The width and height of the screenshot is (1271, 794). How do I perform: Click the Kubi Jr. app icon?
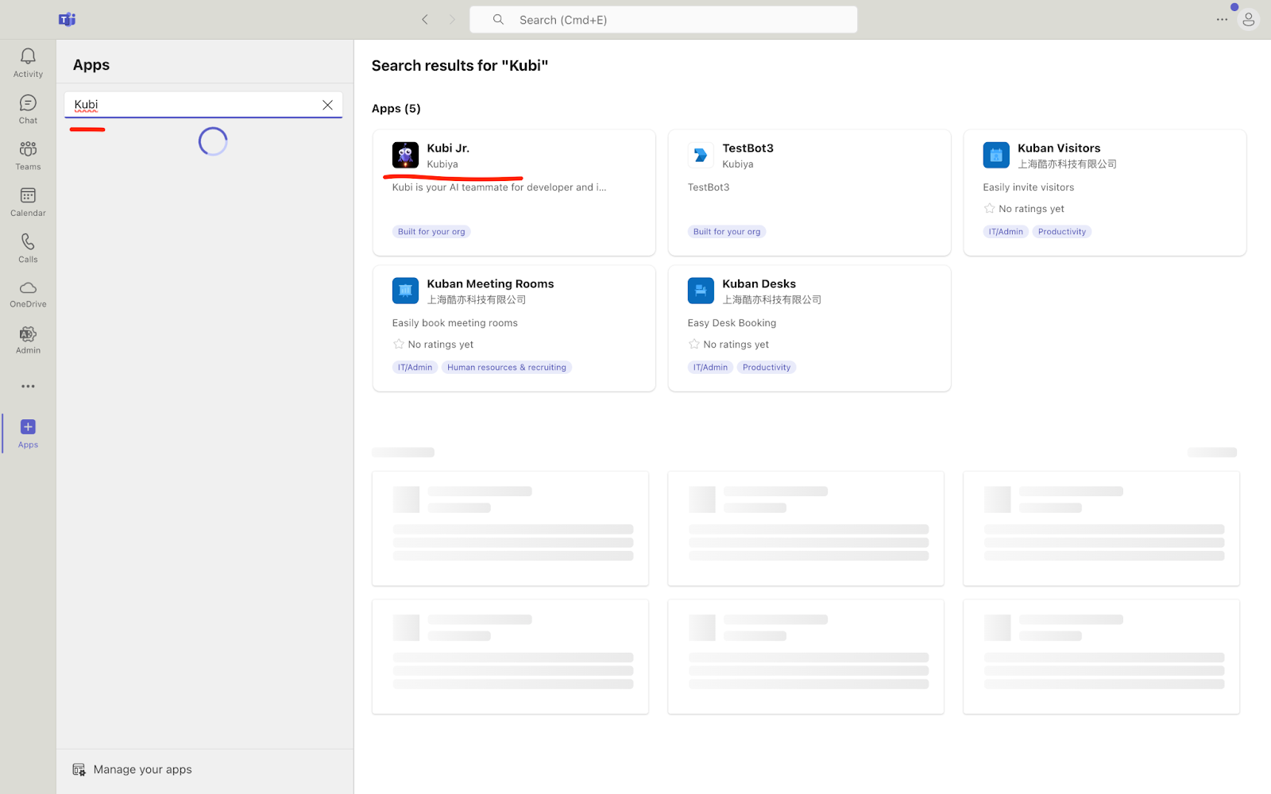pos(405,155)
